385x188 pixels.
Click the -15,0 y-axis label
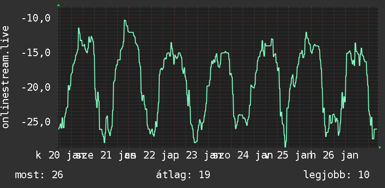tap(36, 53)
